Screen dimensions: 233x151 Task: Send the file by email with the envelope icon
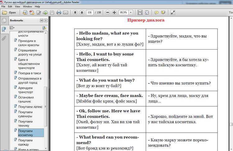pyautogui.click(x=66, y=13)
